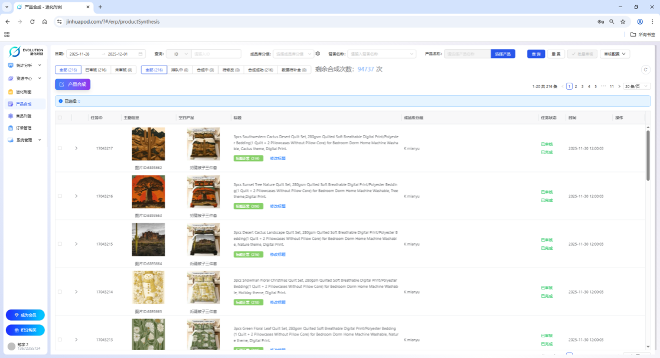Image resolution: width=660 pixels, height=358 pixels.
Task: Click the circular refresh icon at right
Action: [645, 69]
